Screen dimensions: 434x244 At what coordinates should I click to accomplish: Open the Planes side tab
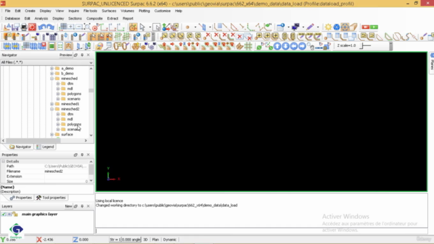coord(431,63)
